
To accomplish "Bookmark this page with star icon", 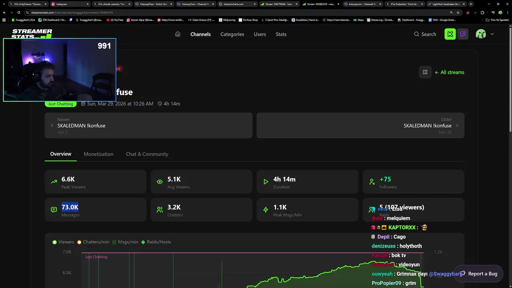I will click(x=458, y=12).
